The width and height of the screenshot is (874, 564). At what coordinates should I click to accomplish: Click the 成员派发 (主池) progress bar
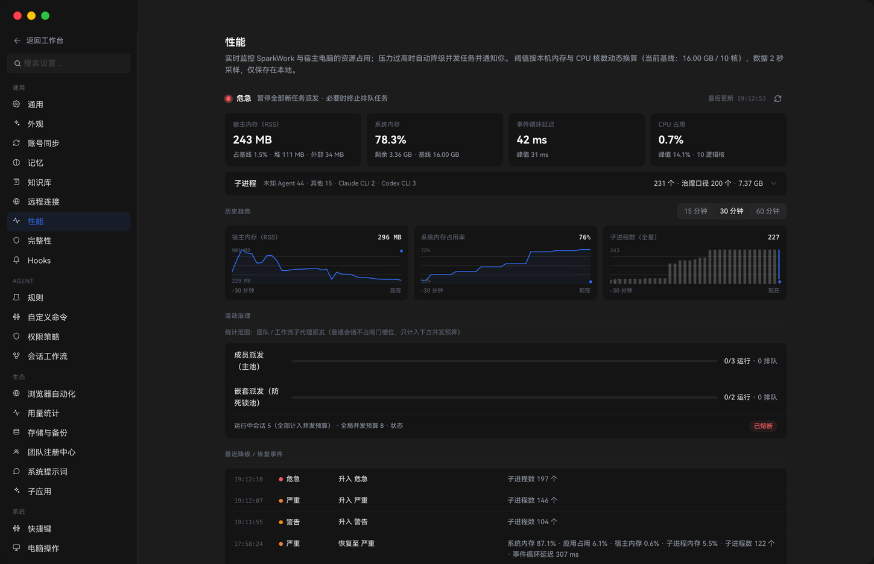click(x=504, y=361)
